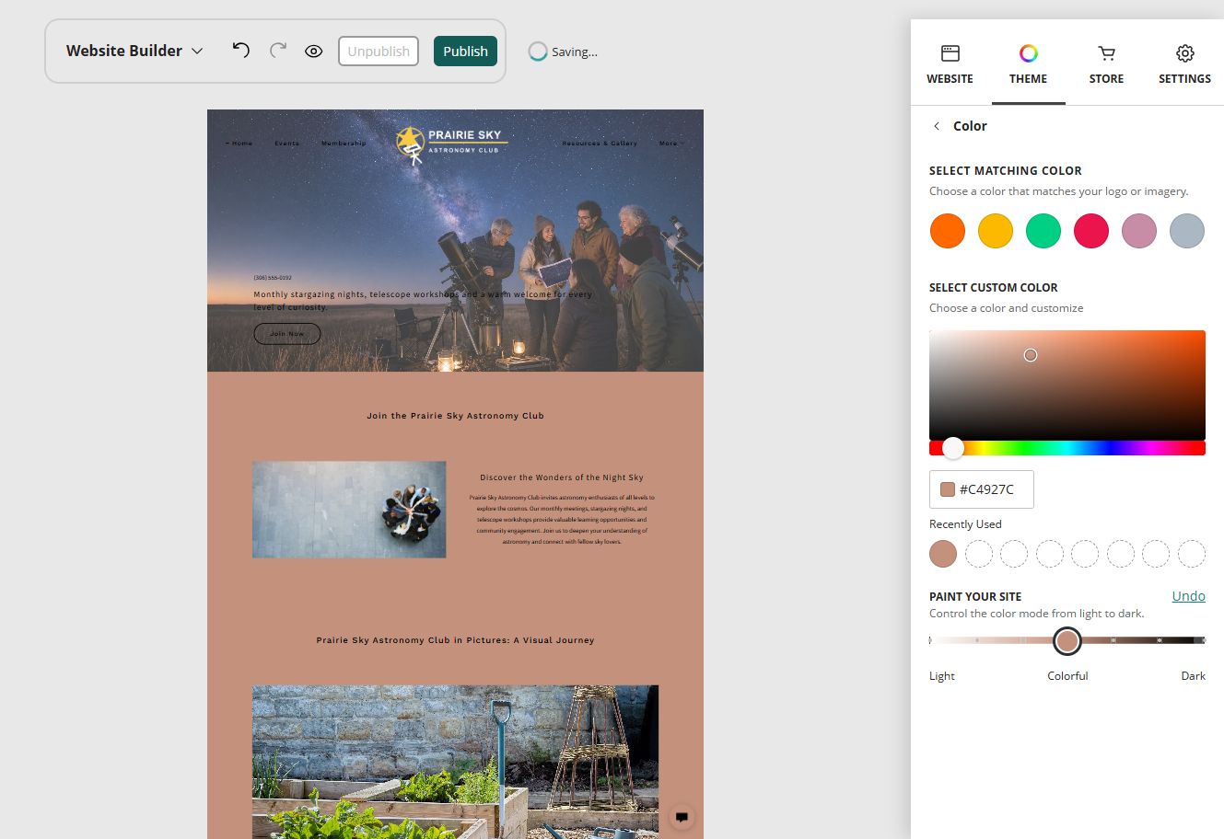This screenshot has width=1224, height=839.
Task: Select the yellow matching color swatch
Action: pos(996,231)
